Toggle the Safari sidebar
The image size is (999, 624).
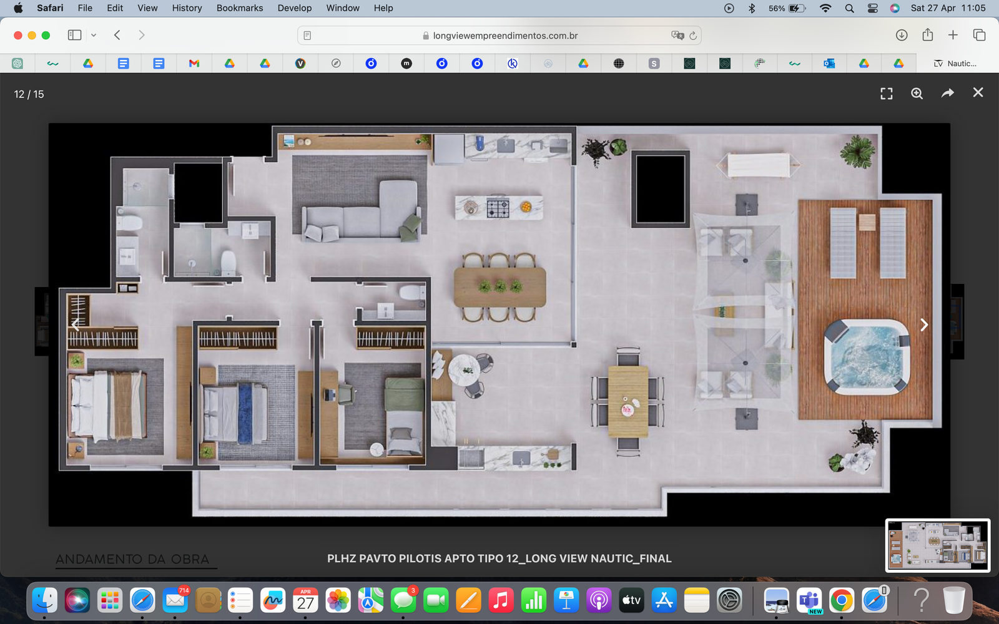74,36
